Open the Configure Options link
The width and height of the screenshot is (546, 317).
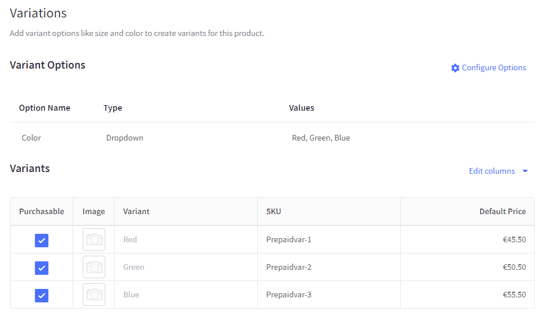tap(494, 67)
